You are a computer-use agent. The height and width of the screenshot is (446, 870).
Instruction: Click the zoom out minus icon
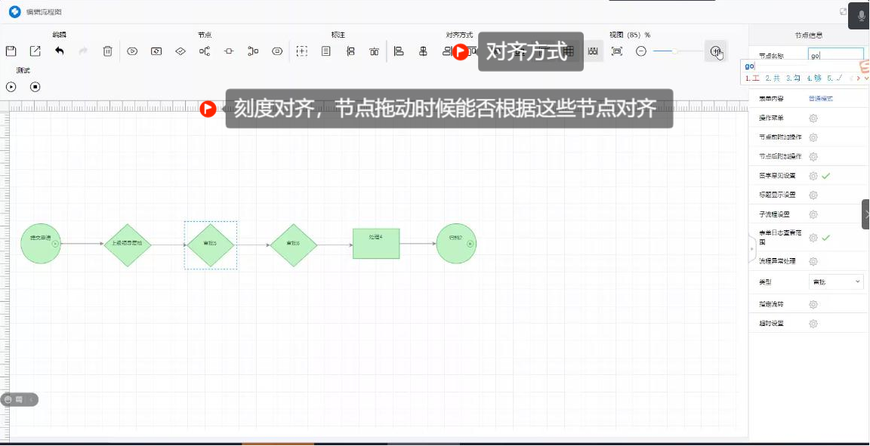pos(640,51)
